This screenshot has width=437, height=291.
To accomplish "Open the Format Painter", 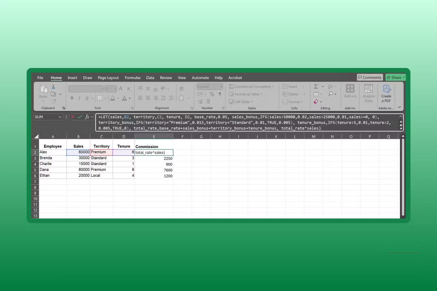I will (53, 101).
